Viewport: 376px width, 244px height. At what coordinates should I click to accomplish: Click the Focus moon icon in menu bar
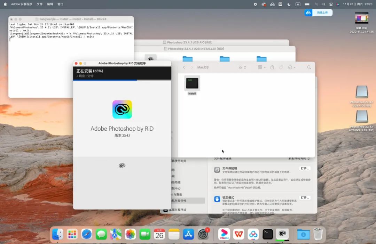point(289,4)
